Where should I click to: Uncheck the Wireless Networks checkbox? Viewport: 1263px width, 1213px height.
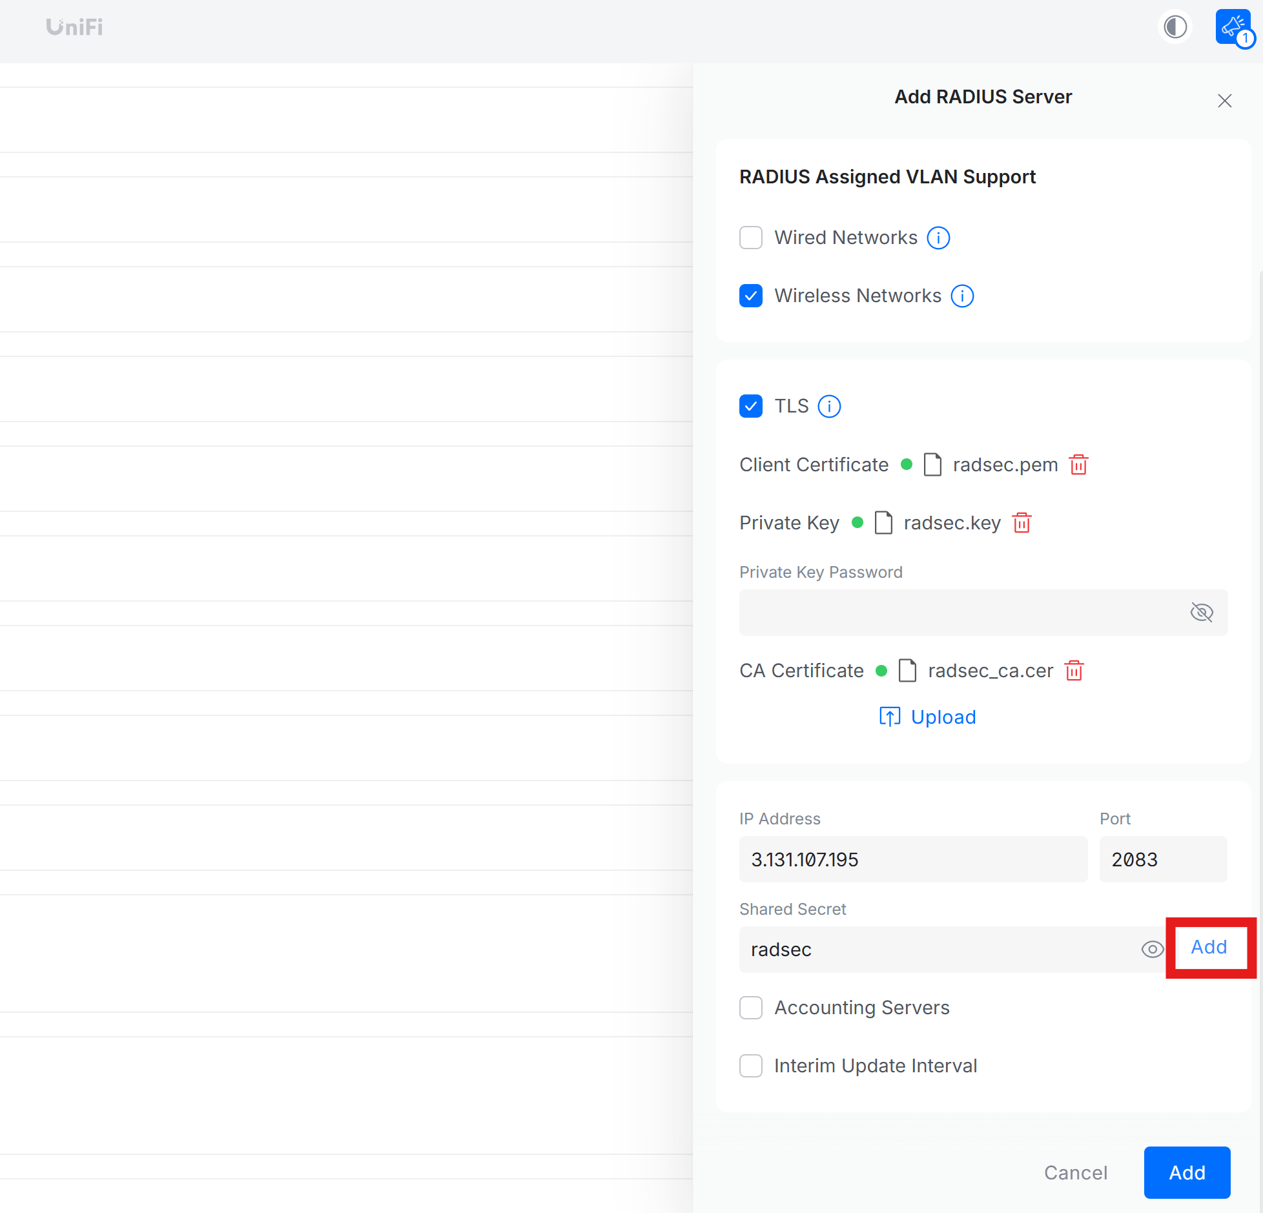coord(751,296)
